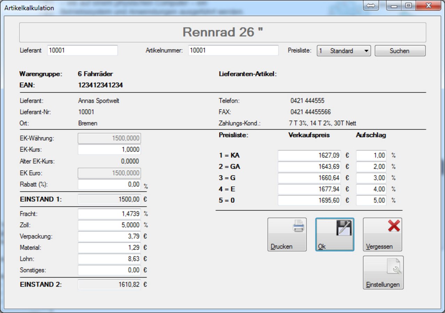Click the Aufschlag column header
Image resolution: width=445 pixels, height=313 pixels.
tap(371, 135)
